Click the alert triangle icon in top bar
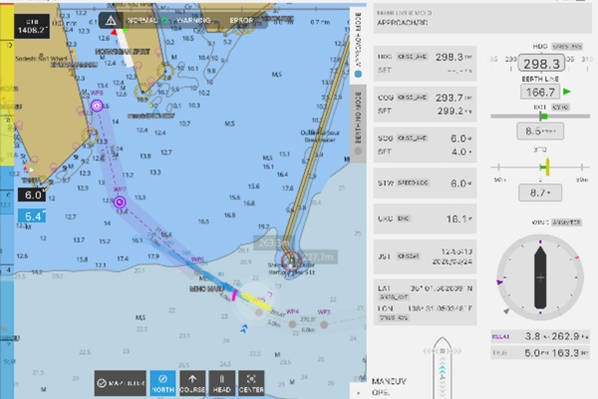The image size is (598, 399). pyautogui.click(x=110, y=19)
